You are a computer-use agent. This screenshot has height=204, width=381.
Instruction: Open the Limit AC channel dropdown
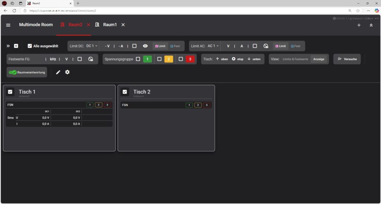[x=213, y=46]
